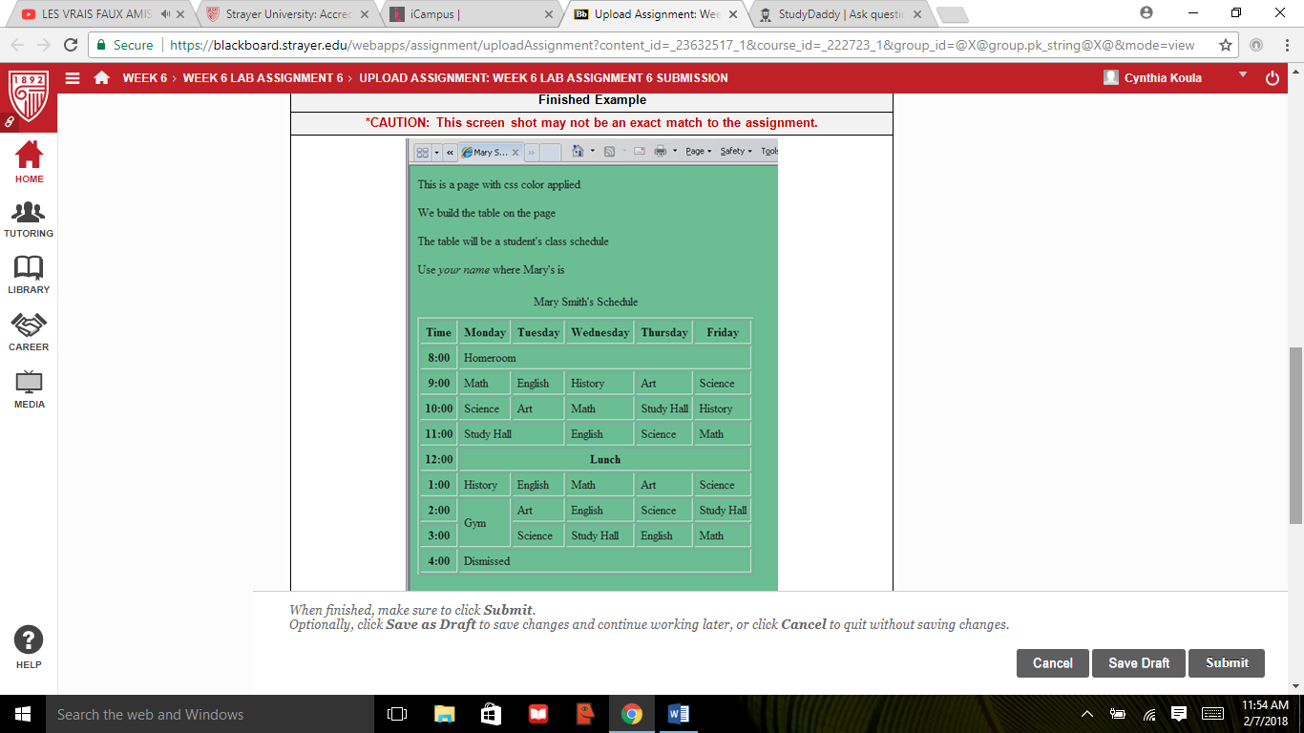Image resolution: width=1304 pixels, height=733 pixels.
Task: Open the Blackboard hamburger menu
Action: 73,78
